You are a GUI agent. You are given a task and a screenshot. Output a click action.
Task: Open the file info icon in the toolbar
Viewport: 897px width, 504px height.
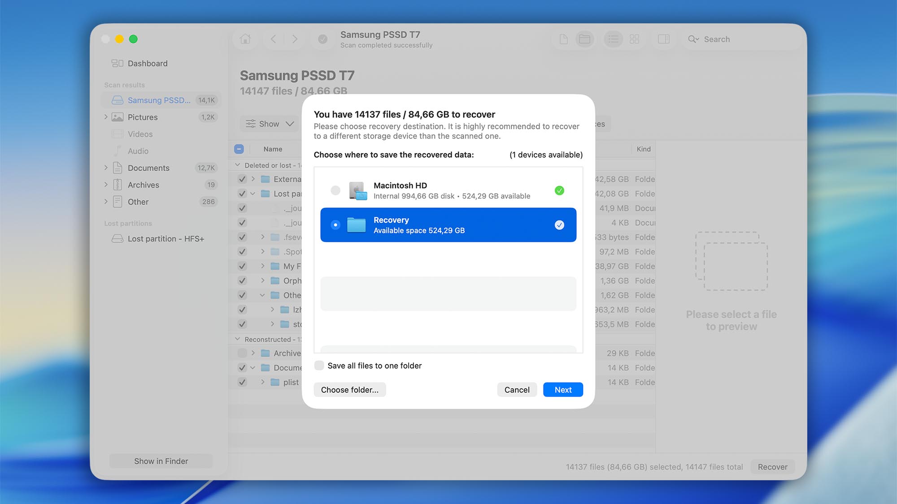[563, 39]
